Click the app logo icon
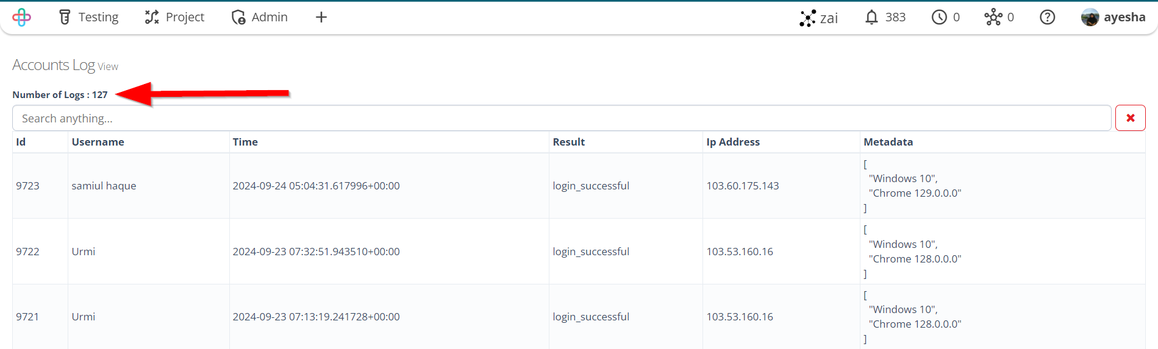This screenshot has height=349, width=1158. pos(21,17)
